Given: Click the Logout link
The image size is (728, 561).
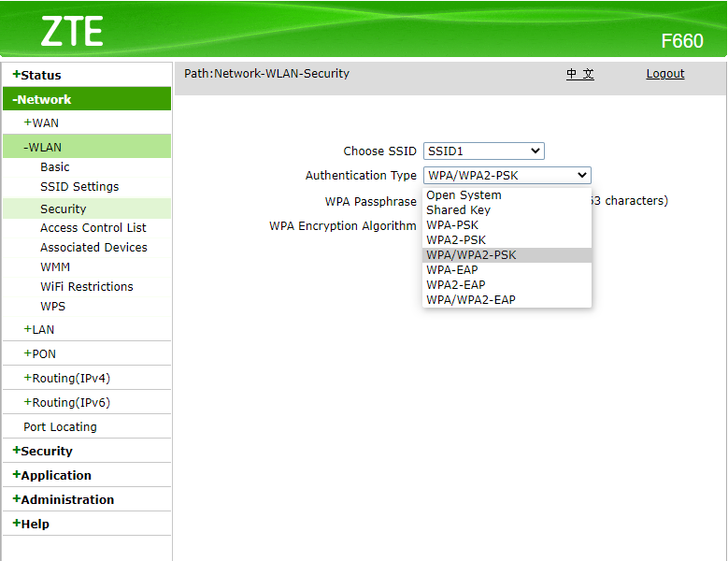Looking at the screenshot, I should pyautogui.click(x=665, y=74).
